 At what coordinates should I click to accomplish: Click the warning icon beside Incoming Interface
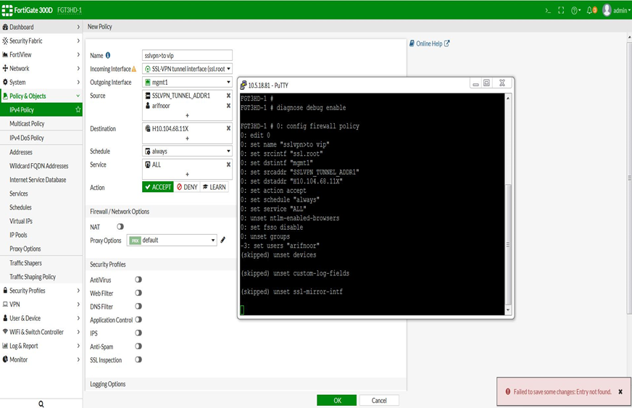[134, 69]
